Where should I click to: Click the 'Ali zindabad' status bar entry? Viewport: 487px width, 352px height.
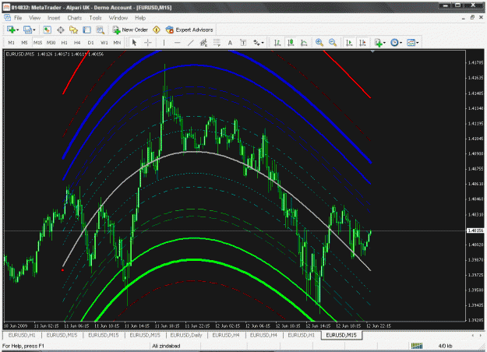click(x=166, y=346)
